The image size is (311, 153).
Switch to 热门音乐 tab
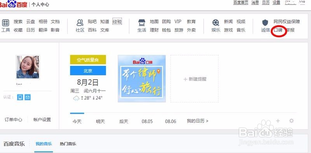point(68,144)
